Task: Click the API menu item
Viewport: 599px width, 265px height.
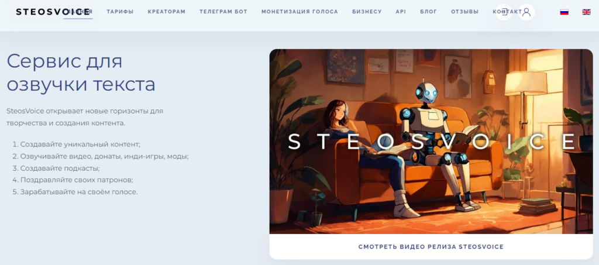Action: [401, 12]
